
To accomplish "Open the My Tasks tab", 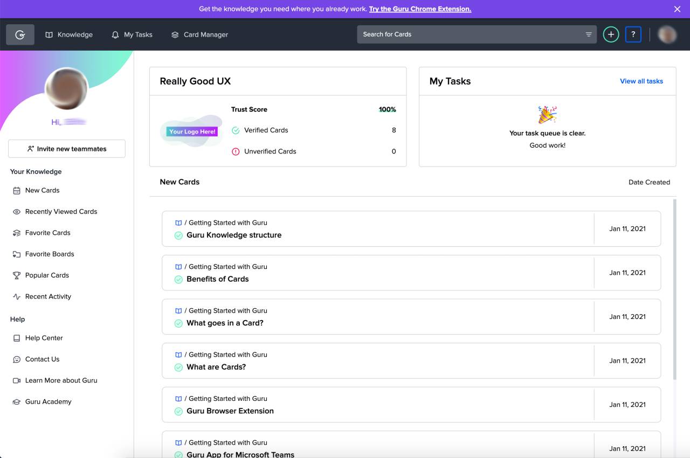I will coord(132,34).
